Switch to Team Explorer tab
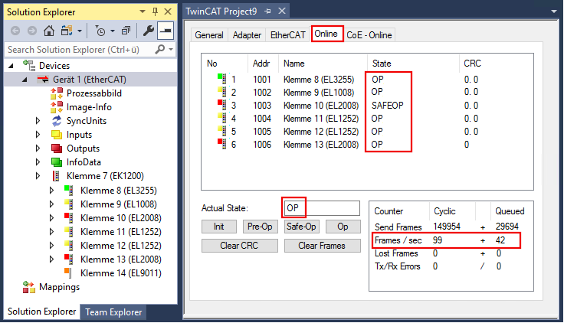Screen dimensions: 564x323 (x=113, y=312)
